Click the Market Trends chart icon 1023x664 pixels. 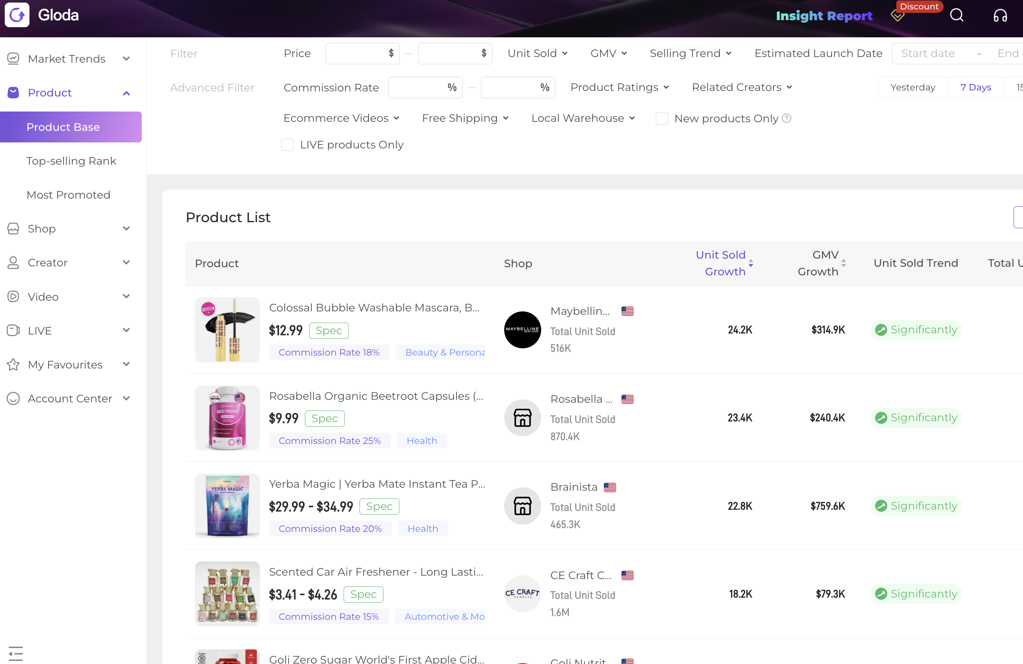tap(13, 59)
